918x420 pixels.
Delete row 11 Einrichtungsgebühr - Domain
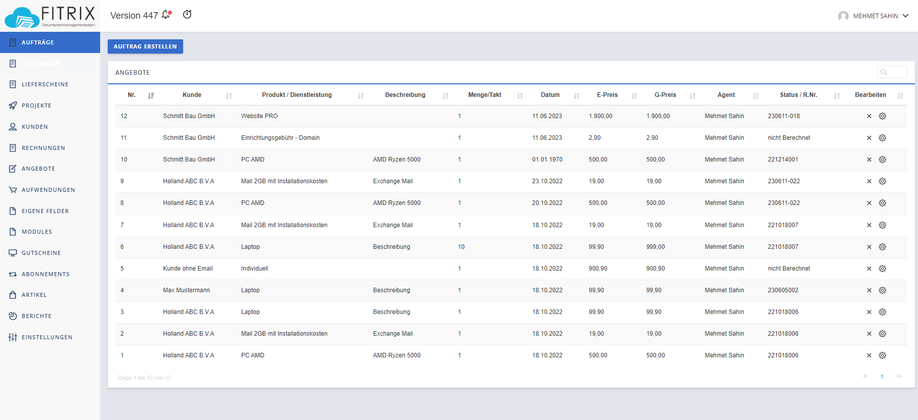869,138
